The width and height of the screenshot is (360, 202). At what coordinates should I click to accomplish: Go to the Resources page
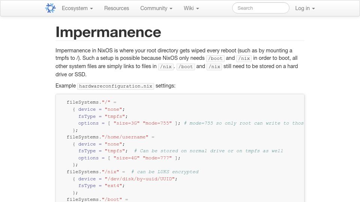point(117,8)
